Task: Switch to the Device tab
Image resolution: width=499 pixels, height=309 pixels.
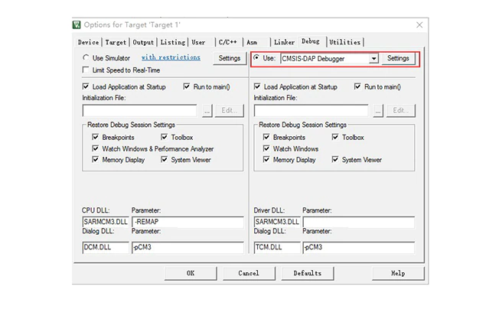Action: (x=88, y=42)
